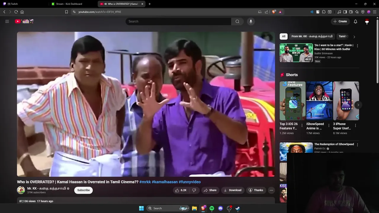
Task: Open options for Kavin interview video
Action: point(357,46)
